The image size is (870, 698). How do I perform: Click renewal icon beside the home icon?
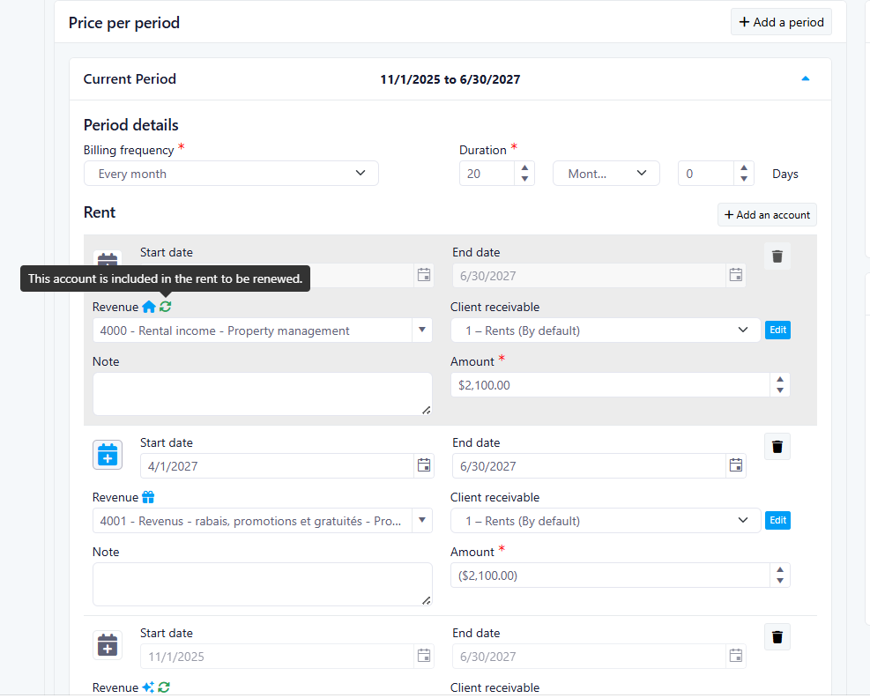click(x=166, y=307)
